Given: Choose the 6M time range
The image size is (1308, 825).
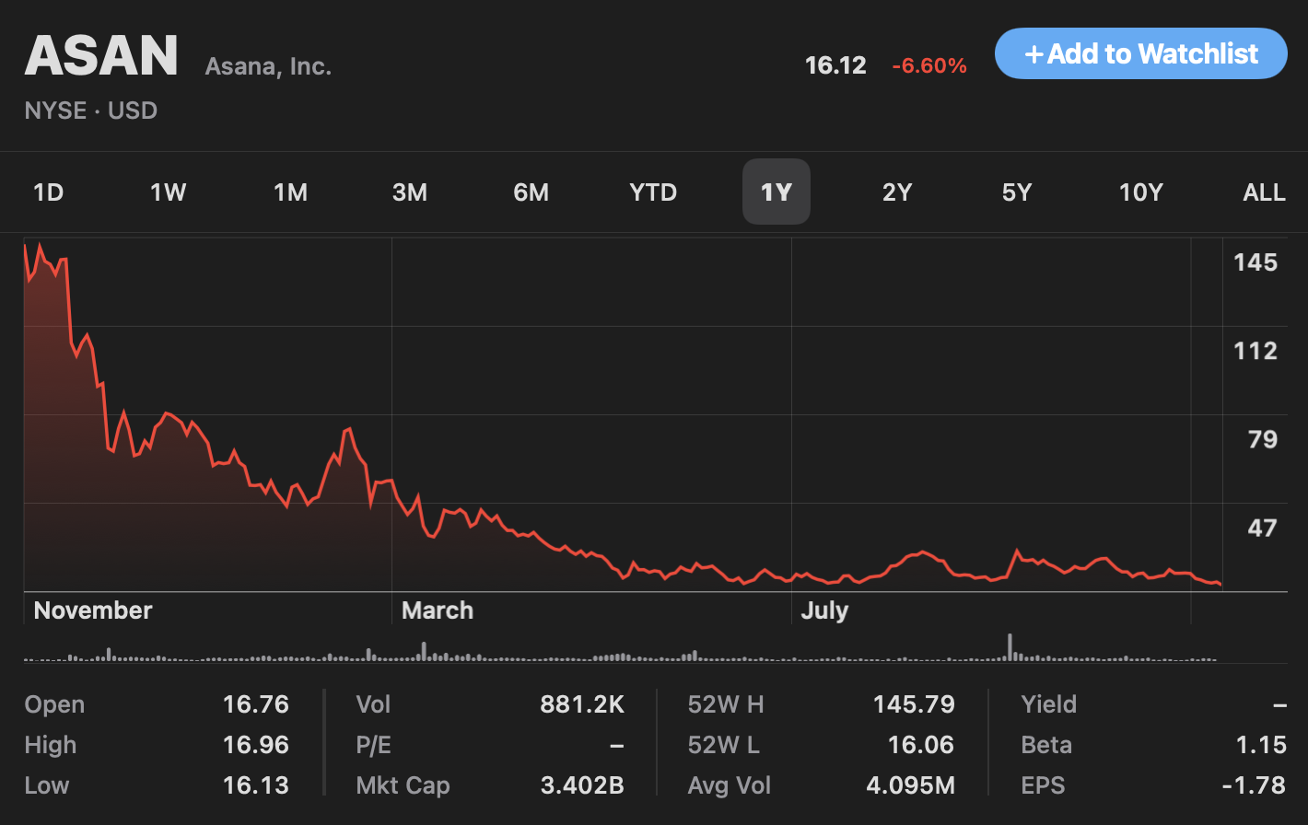Looking at the screenshot, I should click(531, 192).
